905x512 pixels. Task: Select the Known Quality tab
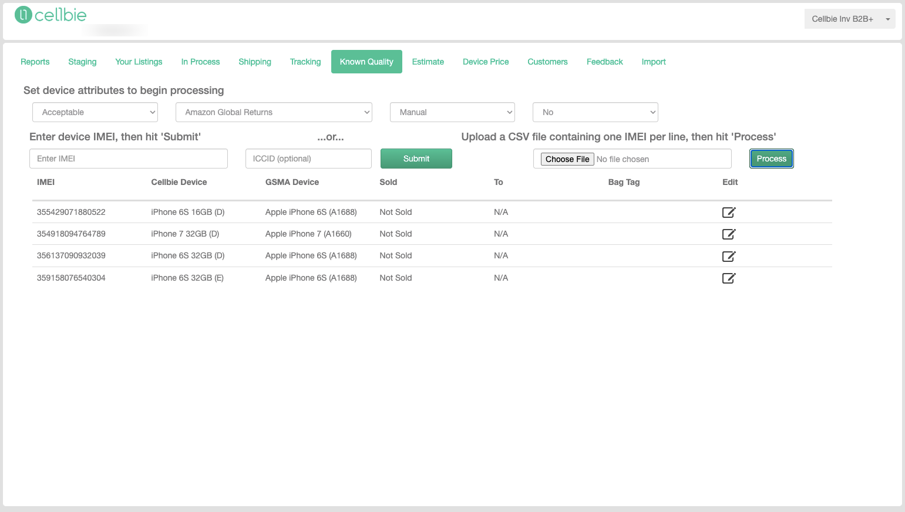(366, 62)
